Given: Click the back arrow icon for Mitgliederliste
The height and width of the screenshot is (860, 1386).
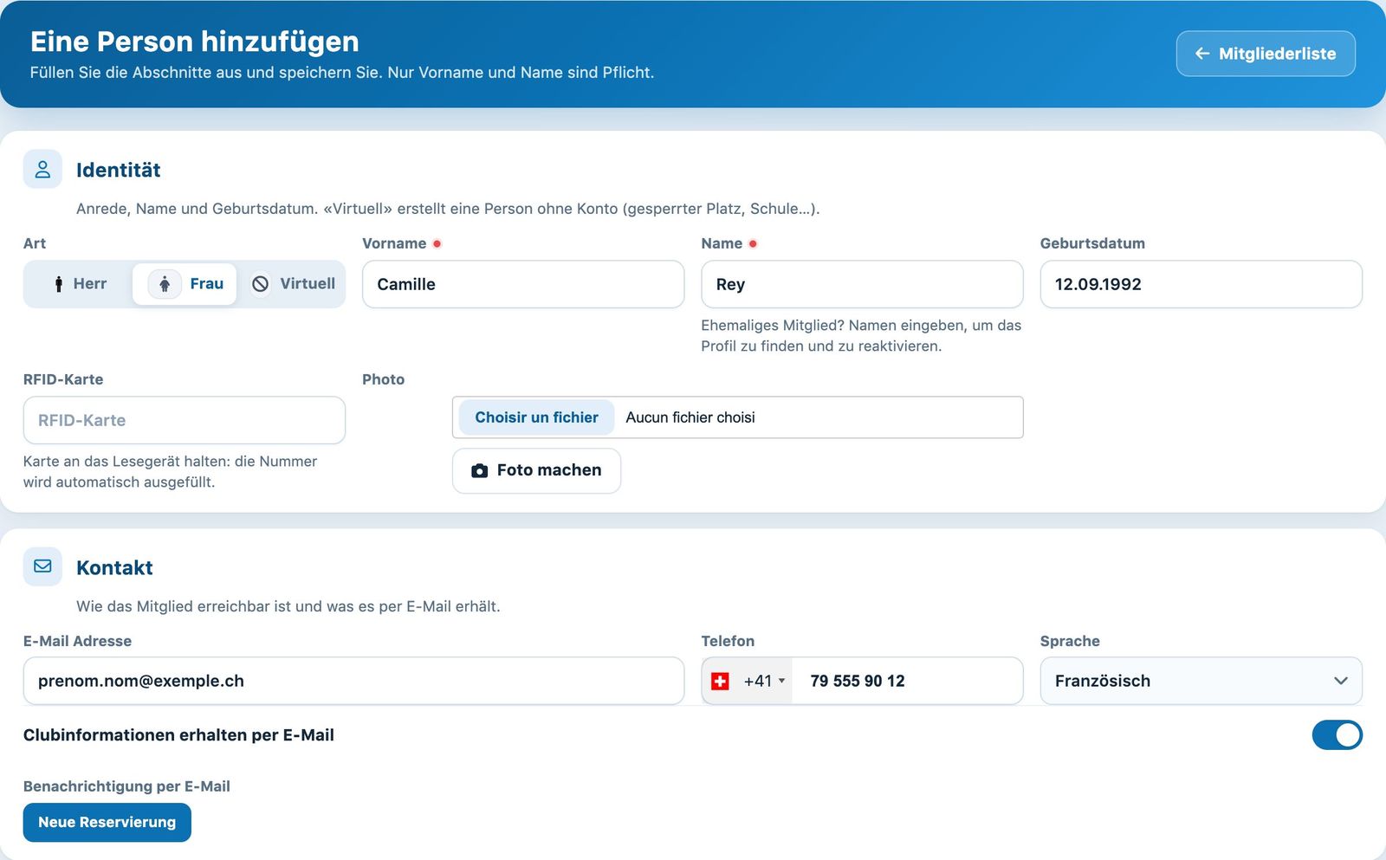Looking at the screenshot, I should coord(1202,54).
